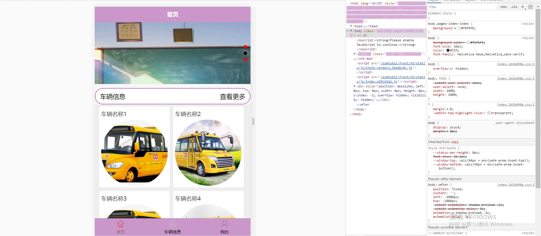Select the ::after pseudo node in DOM tree
Image resolution: width=541 pixels, height=236 pixels.
click(363, 105)
